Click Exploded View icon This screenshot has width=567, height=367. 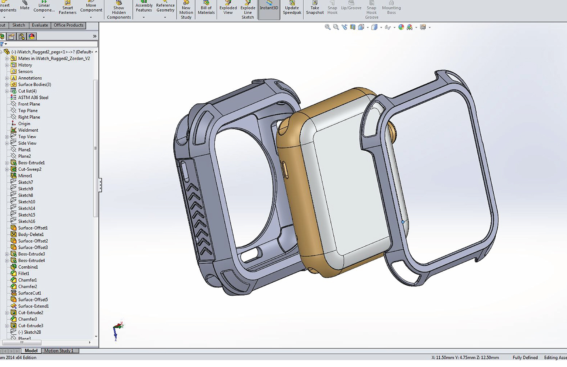coord(228,8)
